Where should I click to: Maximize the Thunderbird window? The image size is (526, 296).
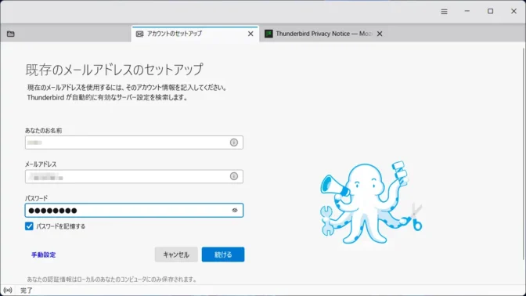coord(491,12)
